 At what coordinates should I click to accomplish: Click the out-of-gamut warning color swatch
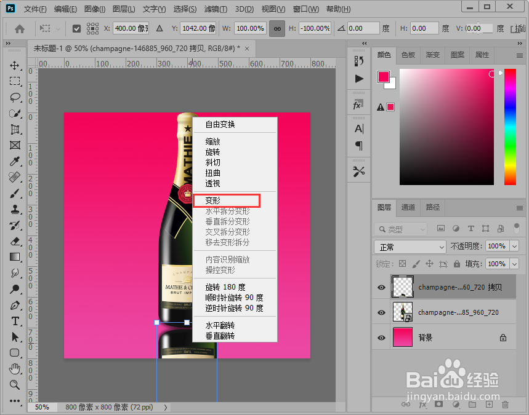[x=390, y=107]
